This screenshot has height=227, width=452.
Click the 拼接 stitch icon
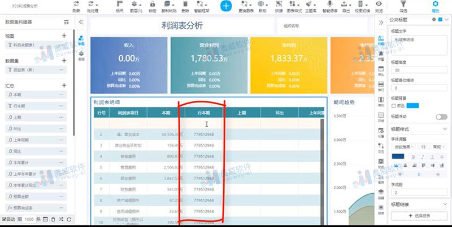click(279, 4)
